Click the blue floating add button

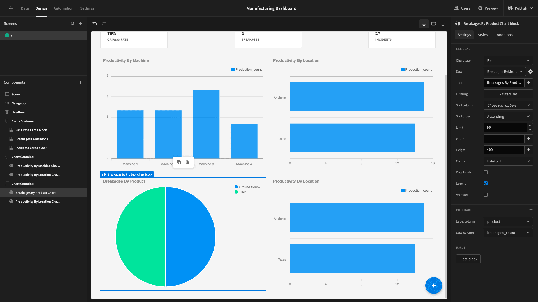[x=433, y=286]
